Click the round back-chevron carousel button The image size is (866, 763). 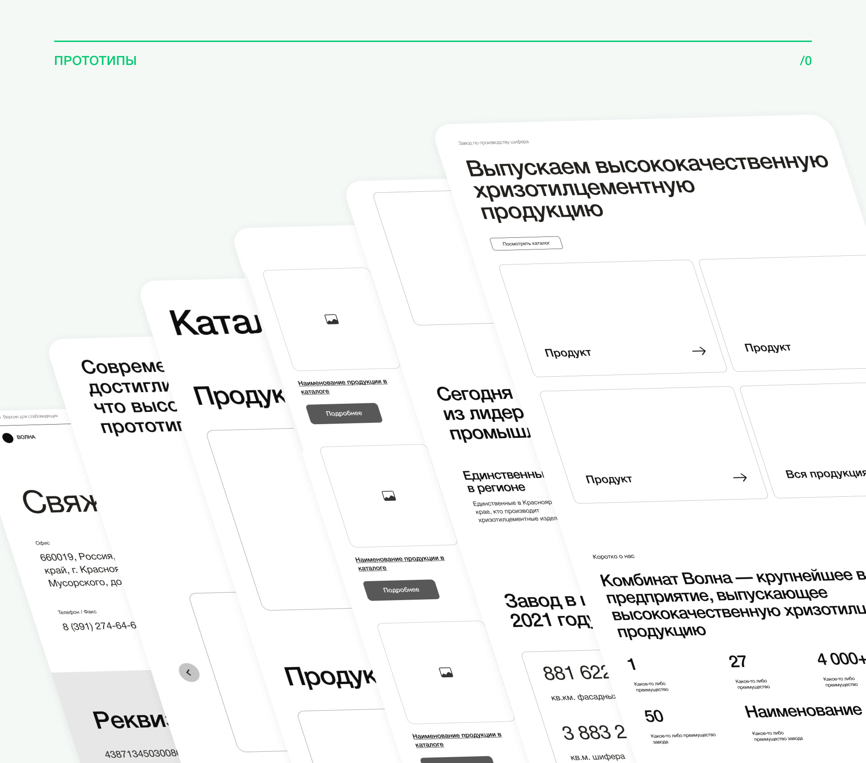(189, 672)
